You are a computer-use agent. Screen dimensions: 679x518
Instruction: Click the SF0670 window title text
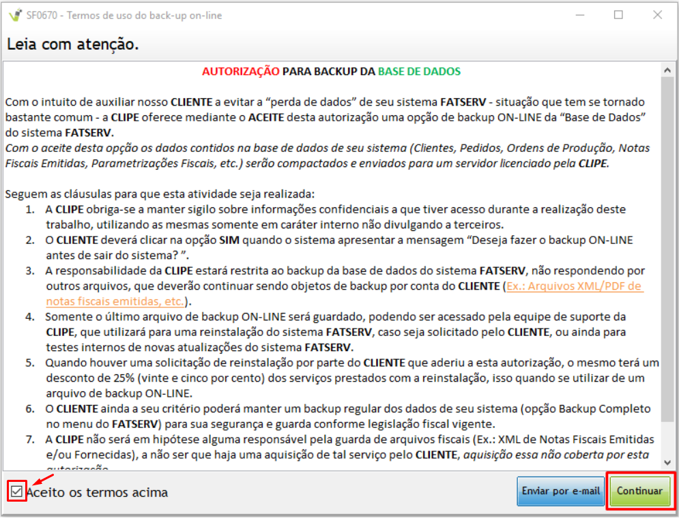click(x=124, y=15)
